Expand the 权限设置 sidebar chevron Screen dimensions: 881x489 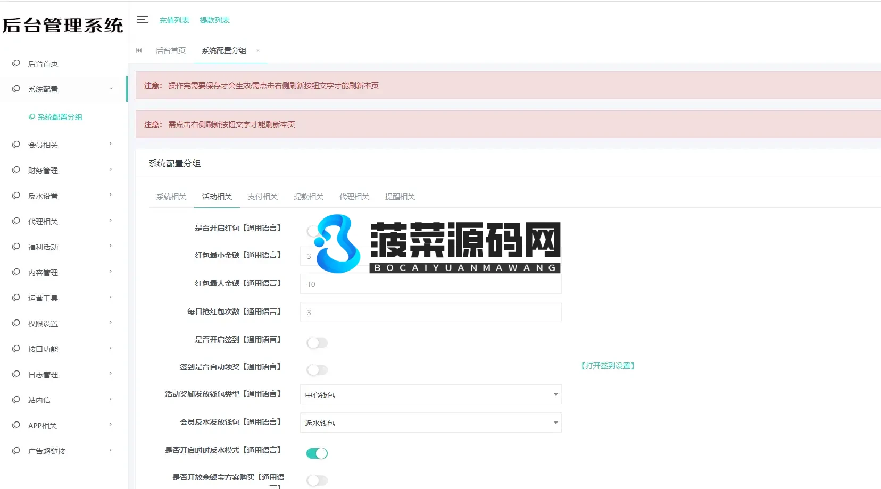tap(111, 322)
